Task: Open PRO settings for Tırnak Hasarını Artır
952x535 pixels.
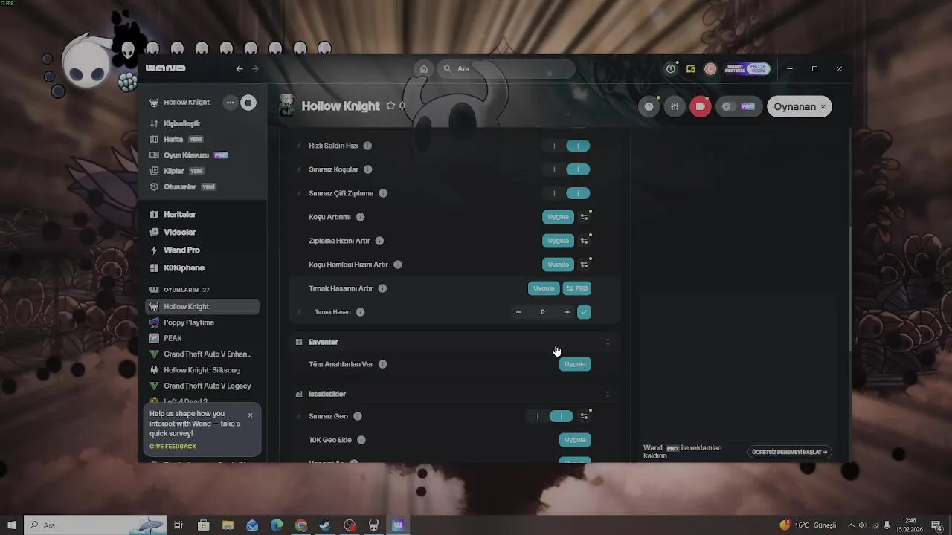Action: [x=577, y=288]
